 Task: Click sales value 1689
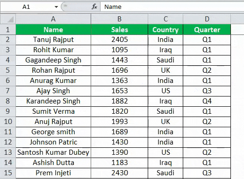tap(120, 132)
